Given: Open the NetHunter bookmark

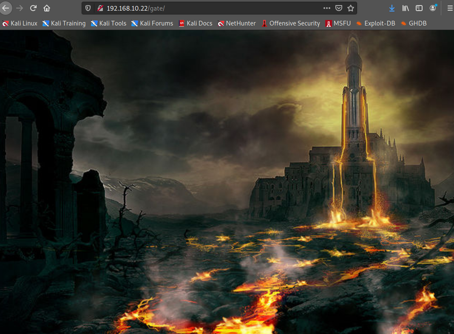Looking at the screenshot, I should coord(236,23).
